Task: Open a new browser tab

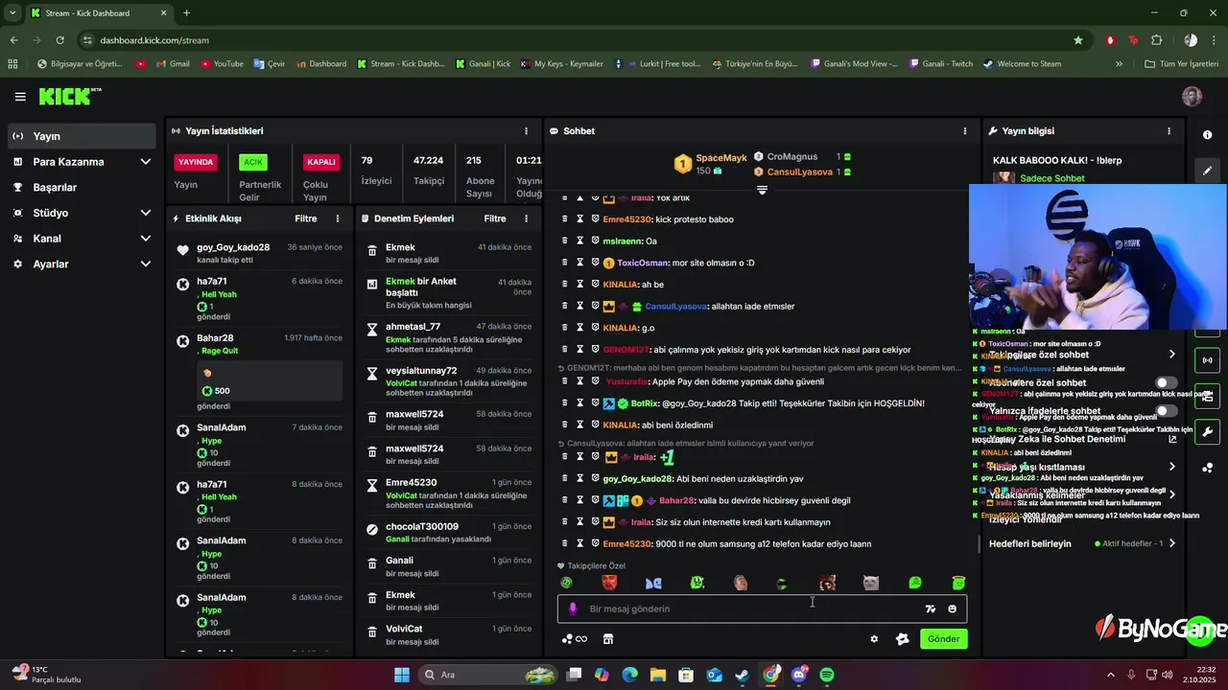Action: tap(186, 13)
